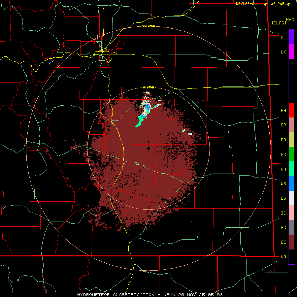This screenshot has width=297, height=297.
Task: Click the 'DS' legend label
Action: [x=283, y=198]
